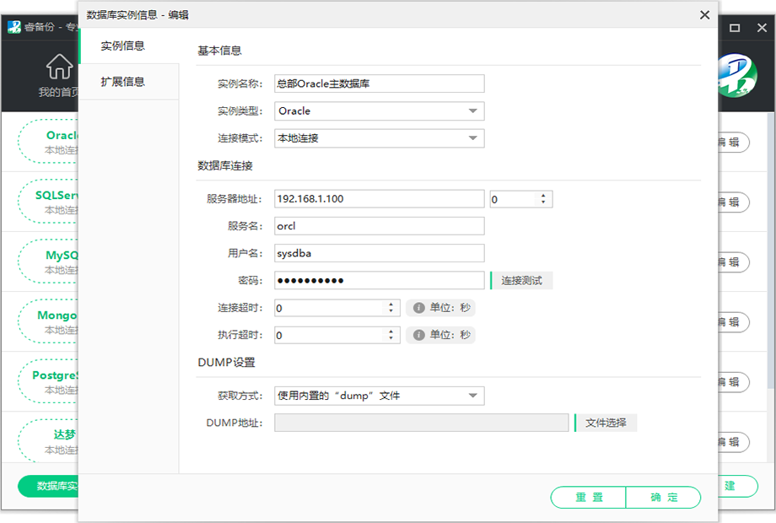
Task: Click the main window vertical scrollbar
Action: click(x=771, y=250)
